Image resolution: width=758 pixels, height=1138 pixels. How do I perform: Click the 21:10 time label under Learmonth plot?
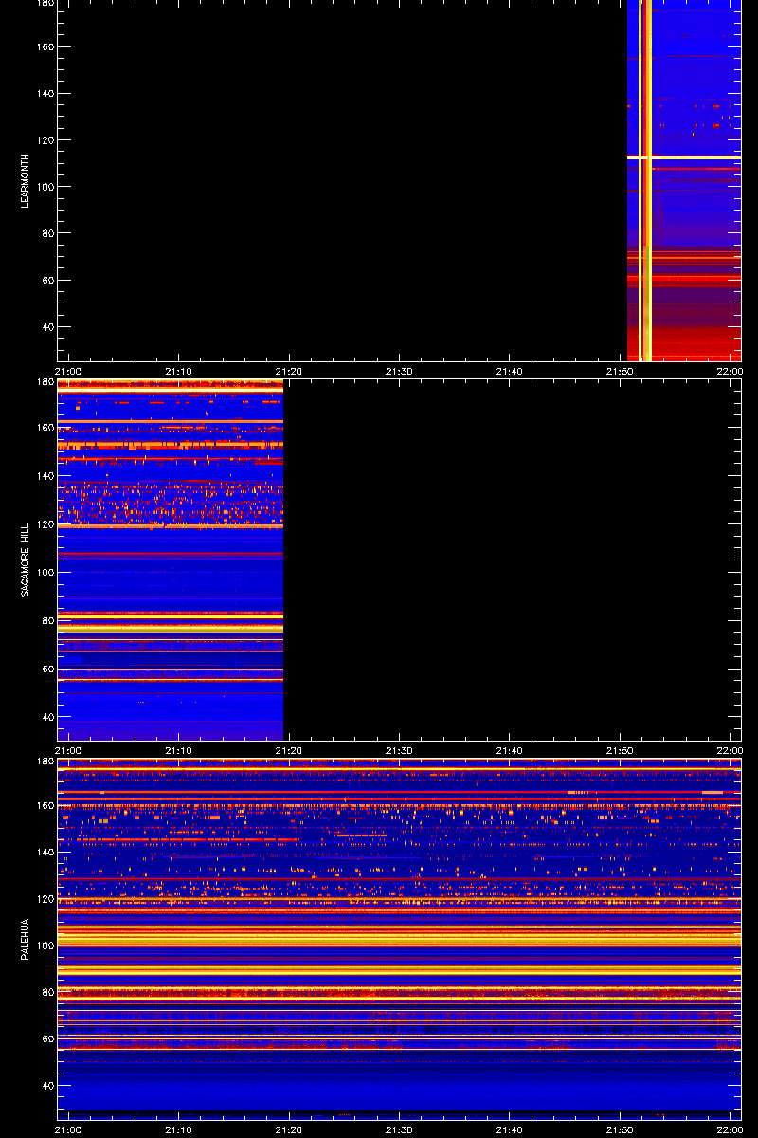(178, 372)
